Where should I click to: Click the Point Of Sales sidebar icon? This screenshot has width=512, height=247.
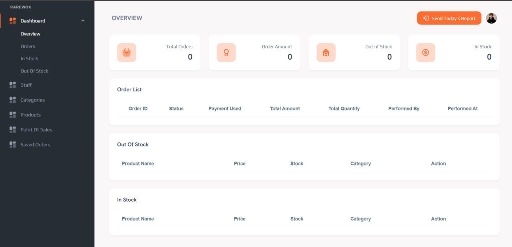tap(13, 130)
